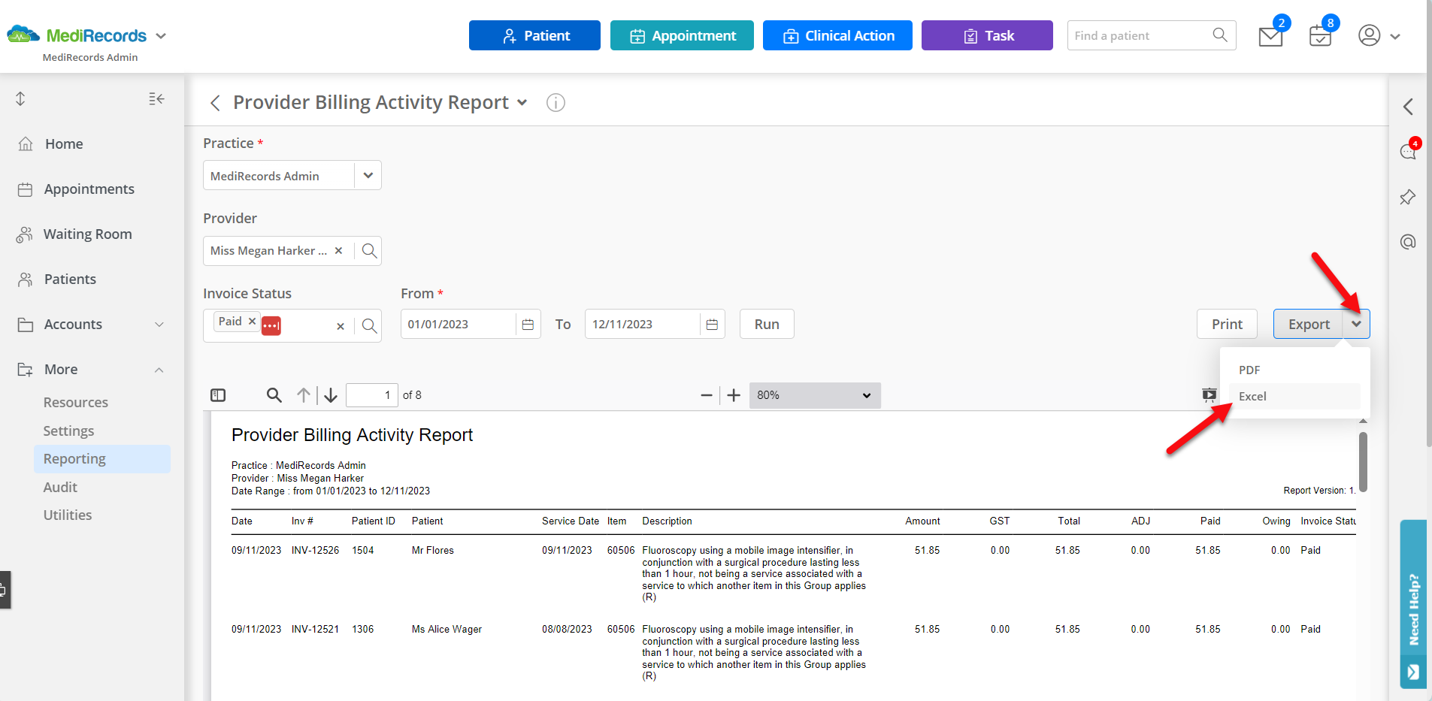Export report as PDF
Image resolution: width=1432 pixels, height=701 pixels.
click(1294, 370)
